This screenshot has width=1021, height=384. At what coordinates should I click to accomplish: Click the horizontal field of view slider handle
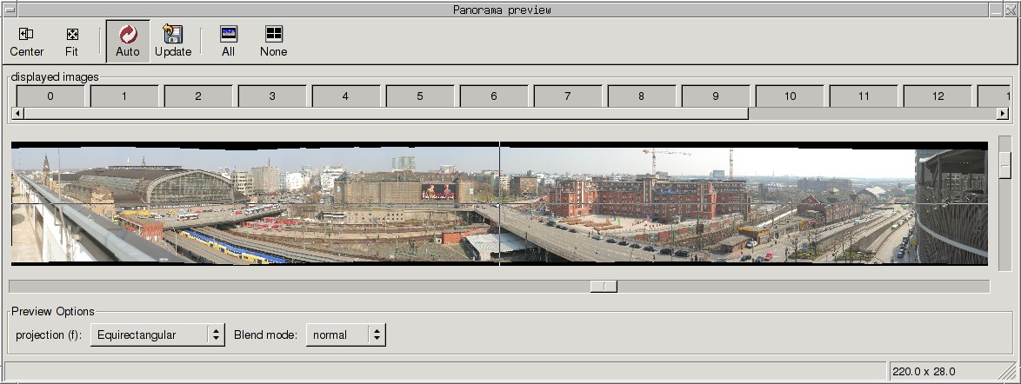(604, 287)
